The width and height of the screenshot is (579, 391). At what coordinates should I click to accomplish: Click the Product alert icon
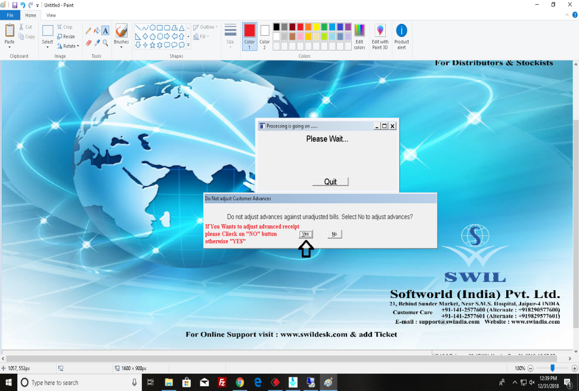click(401, 36)
